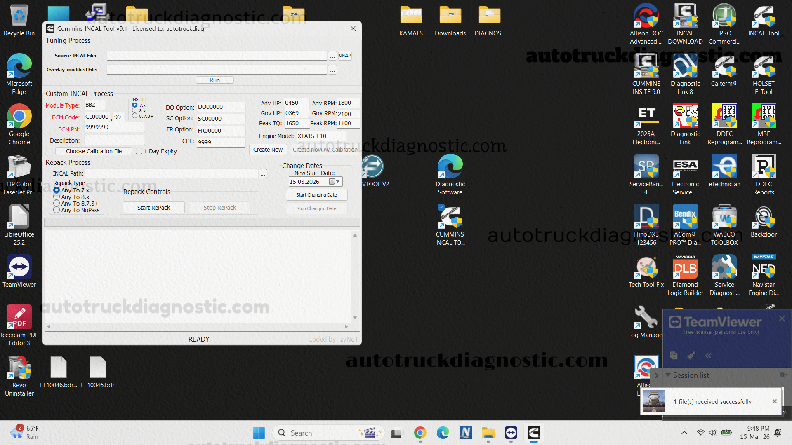
Task: Select repack type Any To NoPass
Action: point(57,210)
